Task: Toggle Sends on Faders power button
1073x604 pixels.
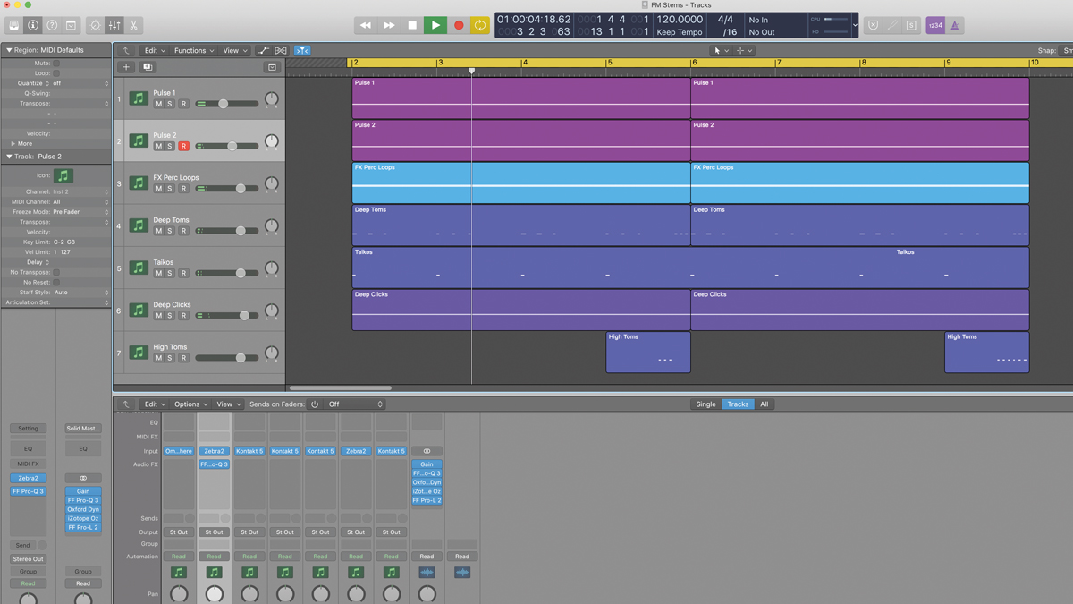Action: point(315,404)
